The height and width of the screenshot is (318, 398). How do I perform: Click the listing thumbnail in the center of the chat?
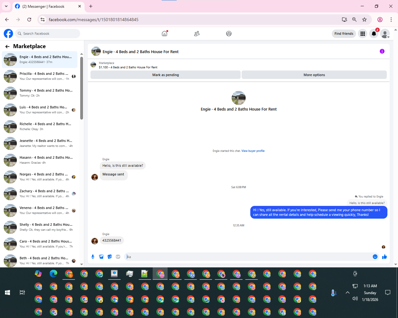click(x=238, y=98)
